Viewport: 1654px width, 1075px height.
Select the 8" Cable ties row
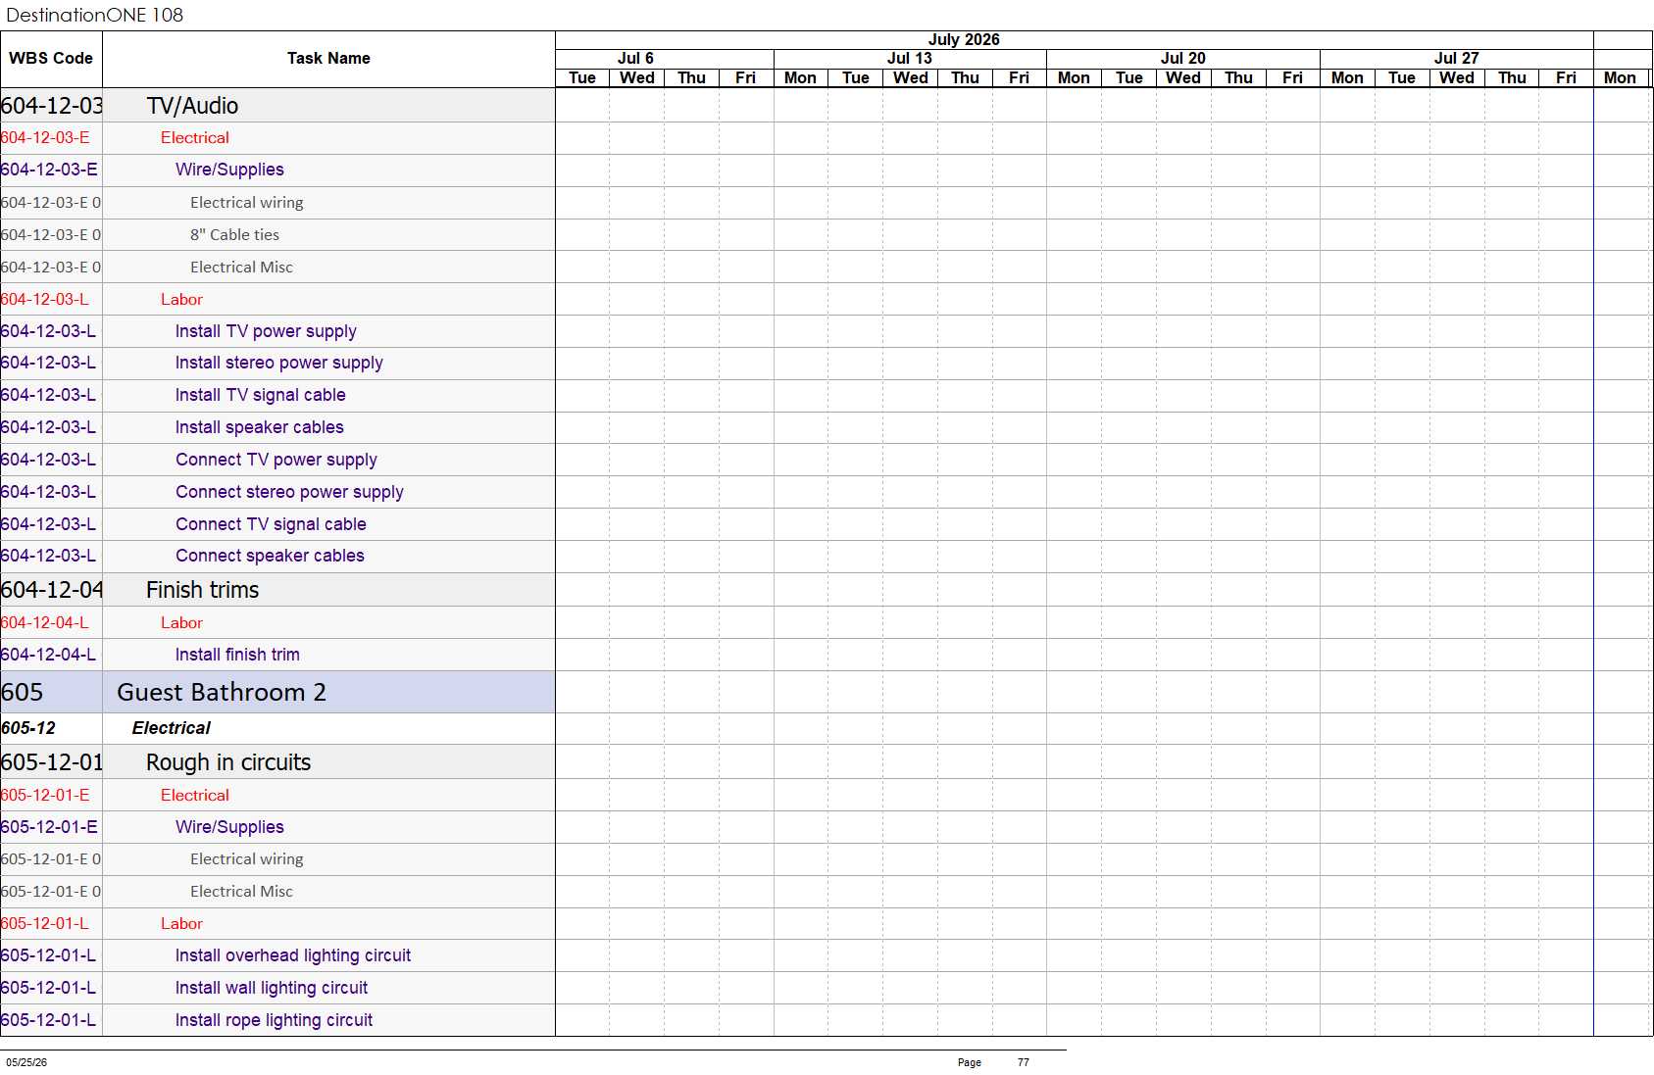277,235
